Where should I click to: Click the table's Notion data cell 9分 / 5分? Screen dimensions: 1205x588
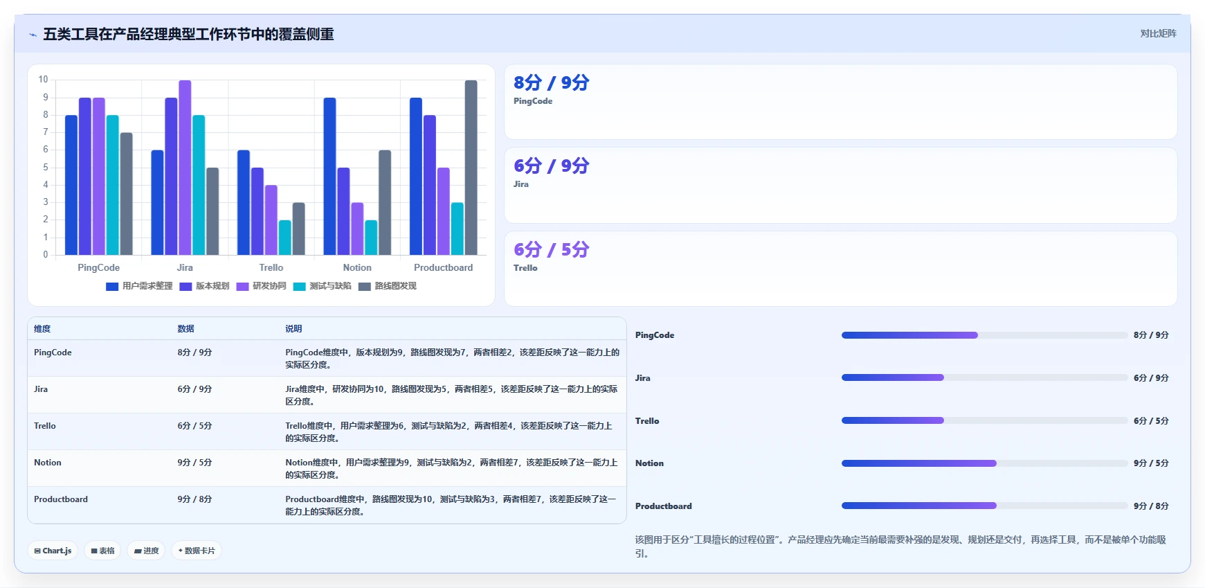click(x=194, y=463)
